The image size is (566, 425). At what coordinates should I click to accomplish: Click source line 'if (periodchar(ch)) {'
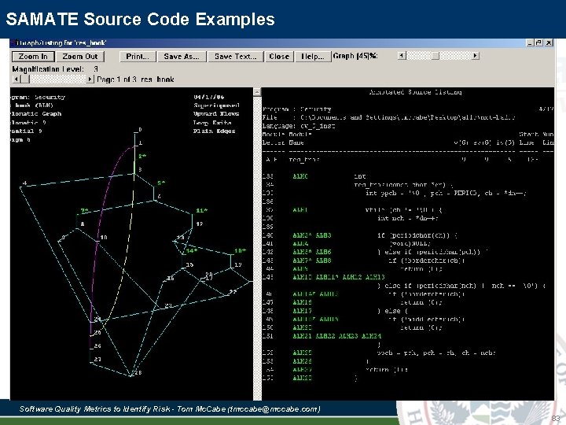click(417, 235)
